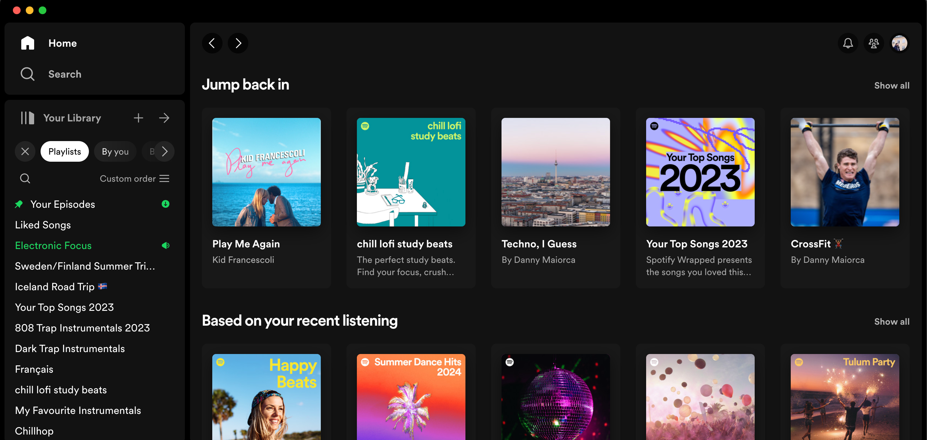The image size is (927, 440).
Task: Go forward with the right arrow
Action: click(x=238, y=43)
